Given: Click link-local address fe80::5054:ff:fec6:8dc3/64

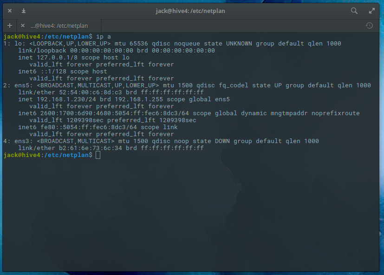Looking at the screenshot, I should [89, 127].
